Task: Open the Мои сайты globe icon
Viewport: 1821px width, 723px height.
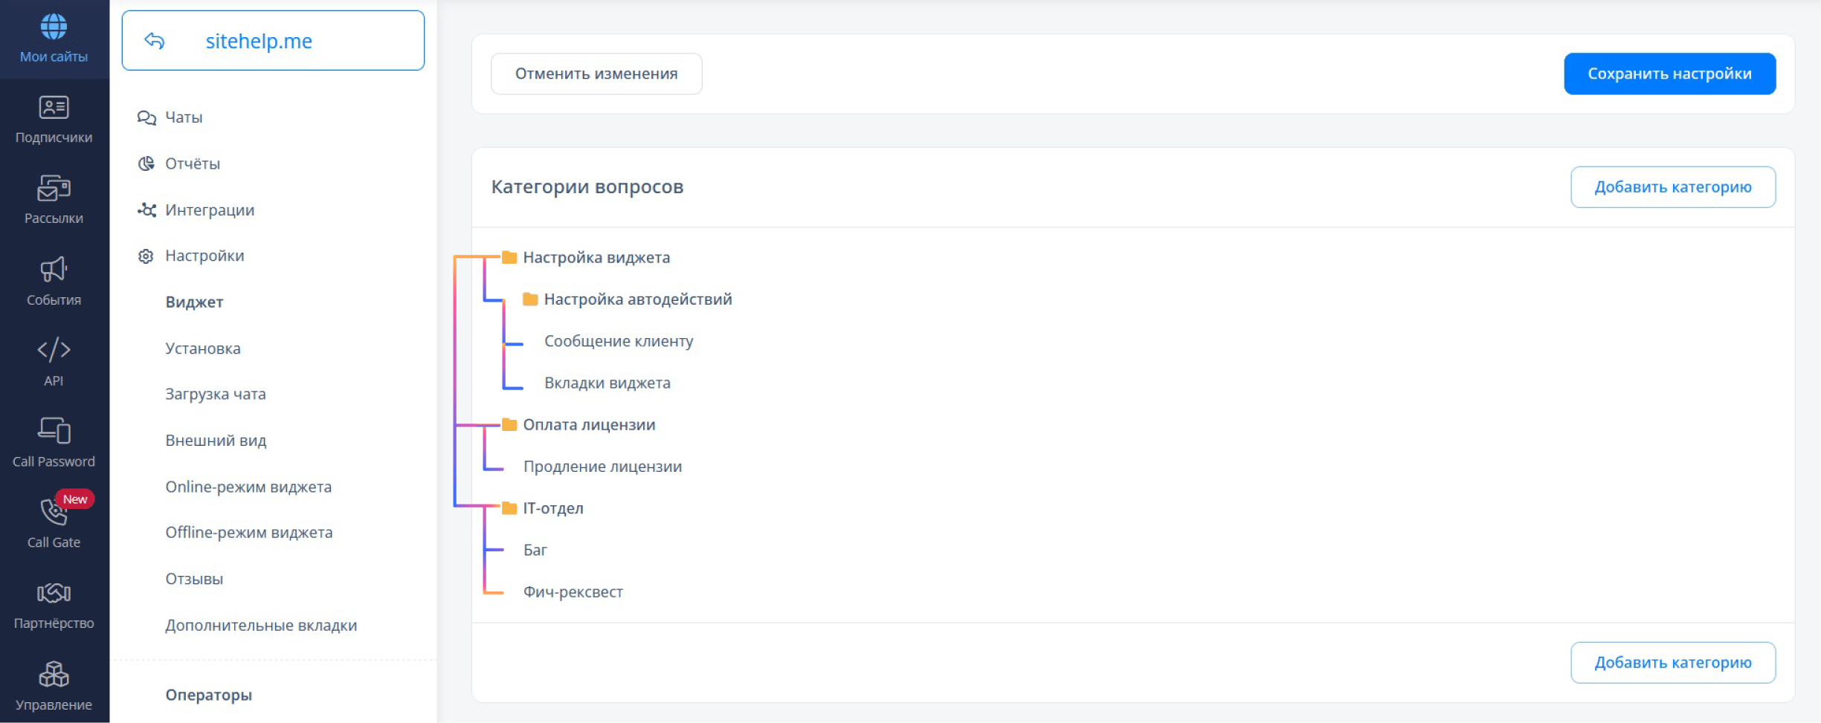Action: coord(54,27)
